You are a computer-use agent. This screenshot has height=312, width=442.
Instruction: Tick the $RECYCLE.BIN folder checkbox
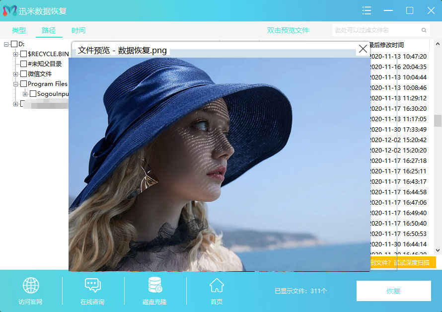tap(23, 54)
